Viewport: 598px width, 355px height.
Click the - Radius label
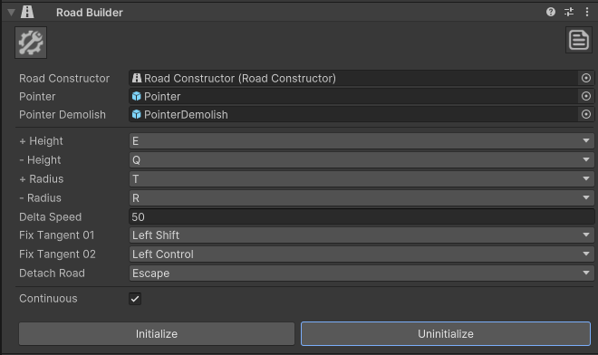click(x=40, y=198)
